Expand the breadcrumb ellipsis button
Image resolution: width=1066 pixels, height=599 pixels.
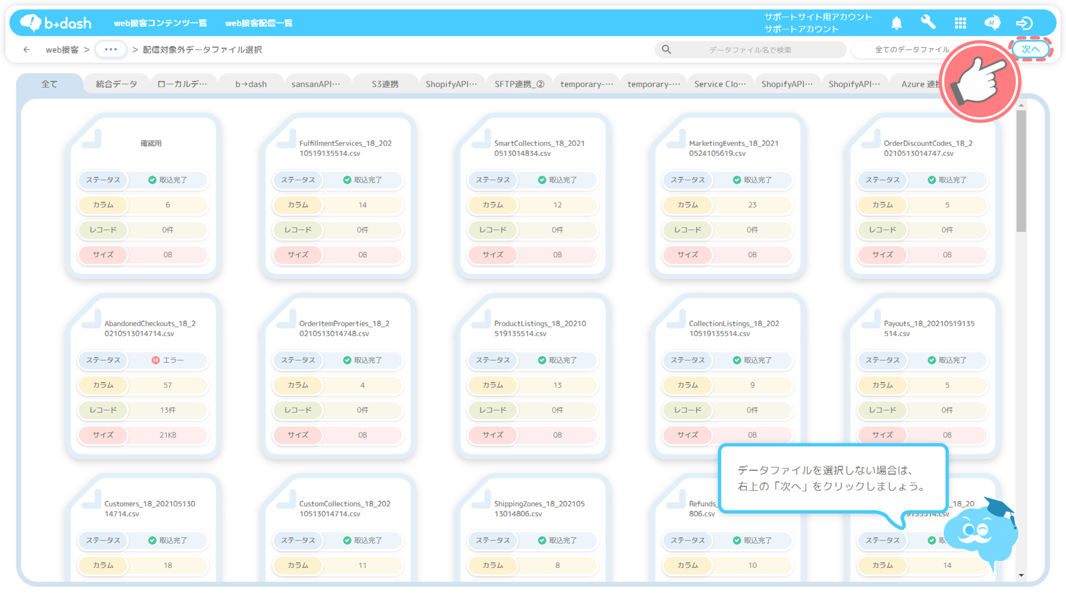click(x=111, y=50)
